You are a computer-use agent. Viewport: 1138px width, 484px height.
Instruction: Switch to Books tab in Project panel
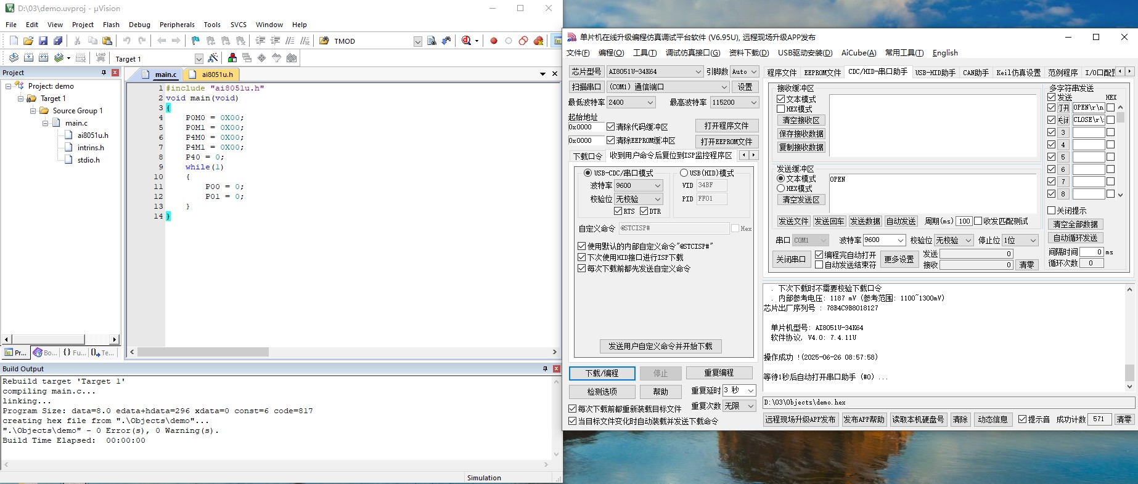(44, 353)
